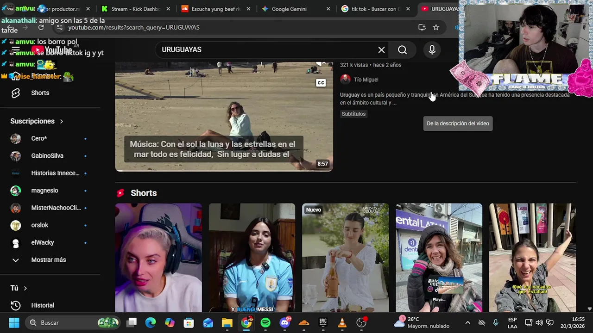Click the magnifier search button

tap(402, 49)
